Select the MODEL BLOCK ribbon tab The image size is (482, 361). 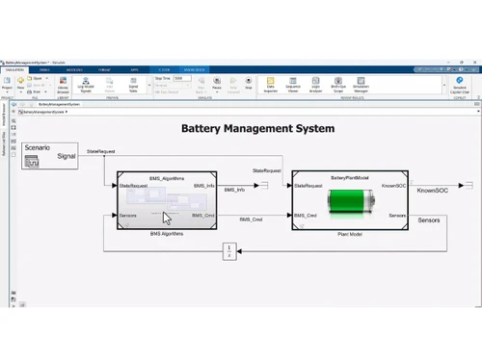click(x=195, y=69)
